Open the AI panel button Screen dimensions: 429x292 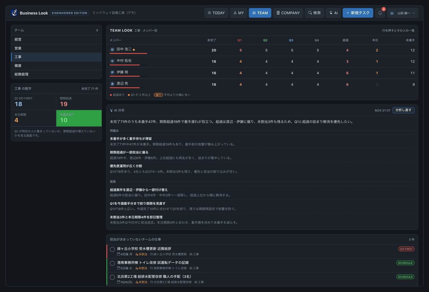coord(333,13)
